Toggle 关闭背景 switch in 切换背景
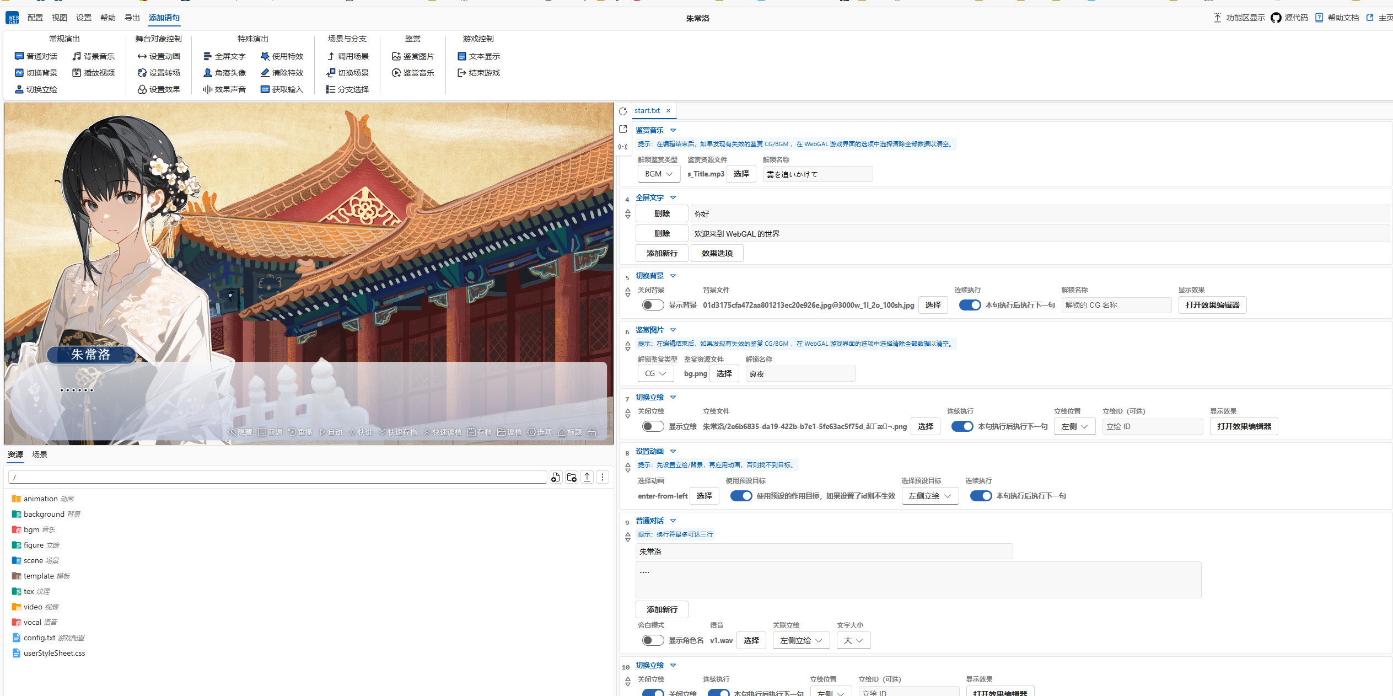The image size is (1393, 696). pyautogui.click(x=653, y=305)
